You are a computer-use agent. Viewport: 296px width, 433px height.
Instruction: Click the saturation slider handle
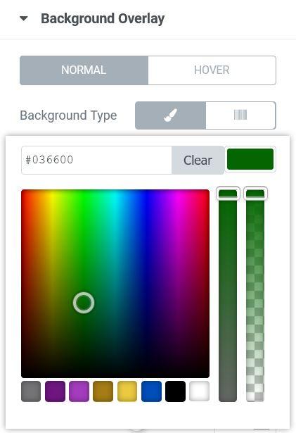point(228,194)
